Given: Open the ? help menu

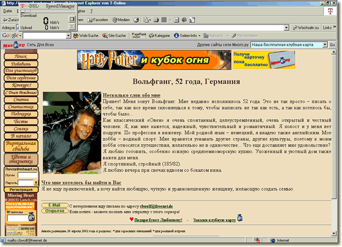Looking at the screenshot, I should 92,11.
